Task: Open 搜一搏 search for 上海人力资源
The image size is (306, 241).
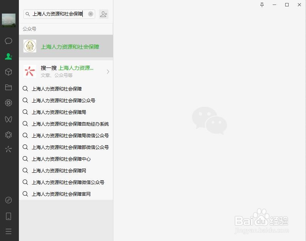Action: [x=66, y=72]
